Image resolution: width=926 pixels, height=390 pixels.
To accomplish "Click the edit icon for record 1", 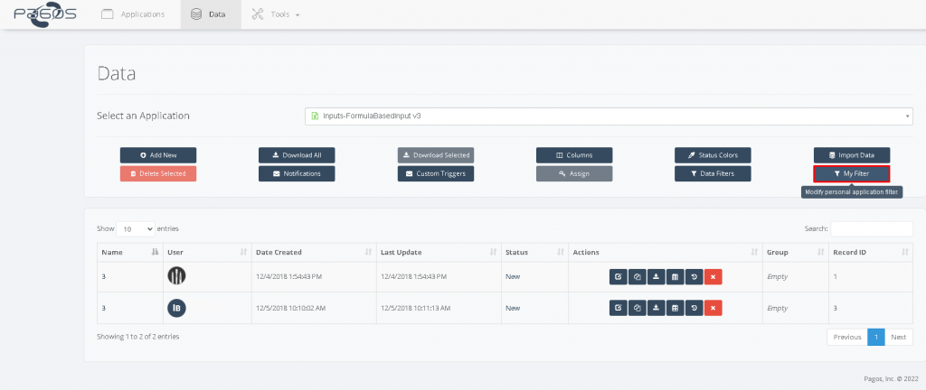I will tap(618, 277).
